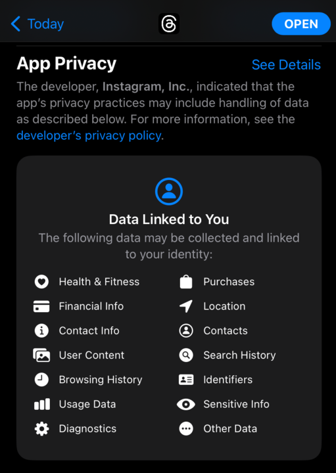Click the Browsing History clock icon
This screenshot has width=336, height=473.
pyautogui.click(x=41, y=380)
